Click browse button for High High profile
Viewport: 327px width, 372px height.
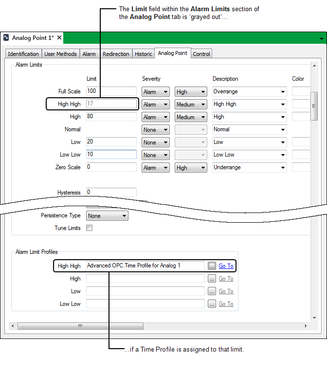click(x=212, y=266)
